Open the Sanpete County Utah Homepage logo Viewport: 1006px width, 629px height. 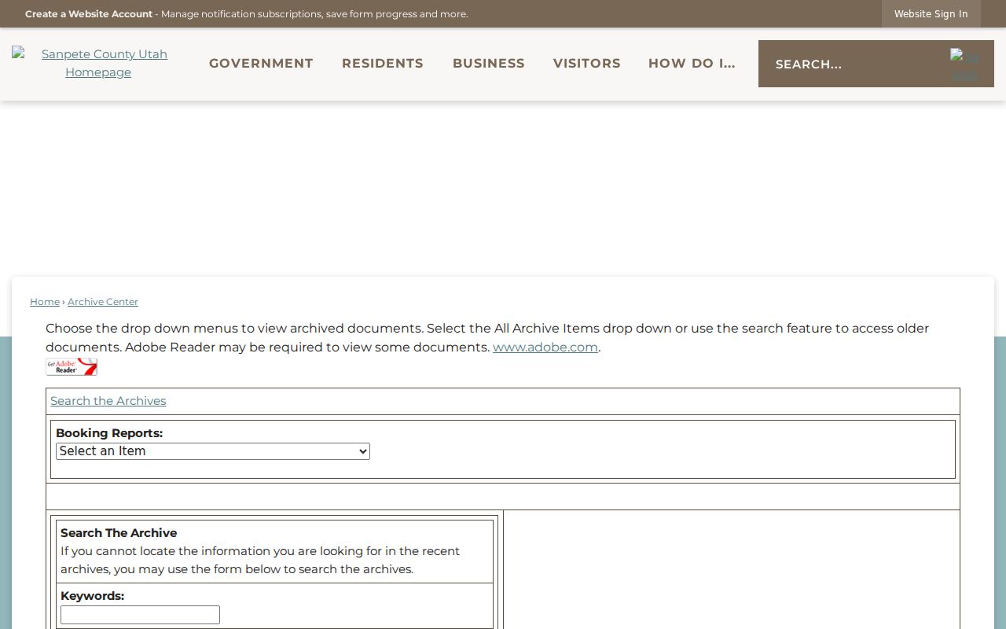pos(98,63)
